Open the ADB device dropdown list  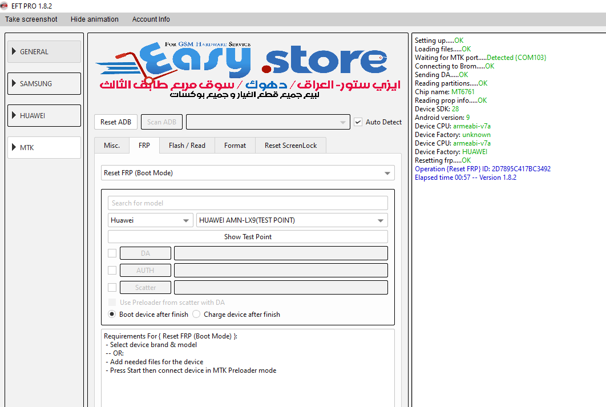pyautogui.click(x=268, y=122)
